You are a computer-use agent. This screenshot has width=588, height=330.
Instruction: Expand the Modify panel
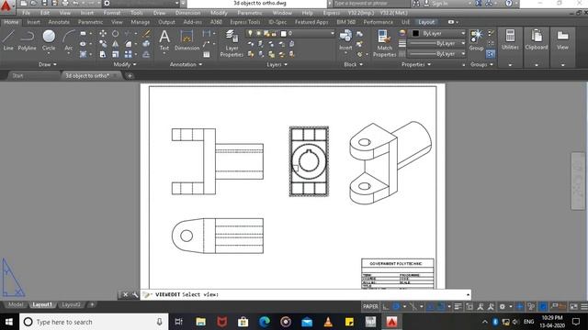(125, 64)
